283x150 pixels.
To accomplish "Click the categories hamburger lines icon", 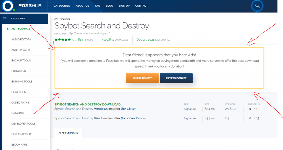I will coord(6,19).
